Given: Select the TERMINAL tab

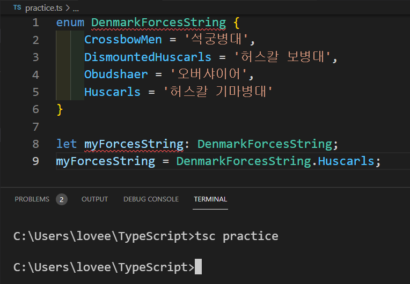Looking at the screenshot, I should (x=210, y=199).
